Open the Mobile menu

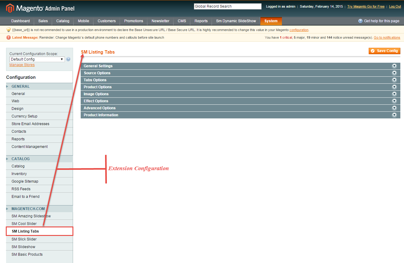(83, 21)
